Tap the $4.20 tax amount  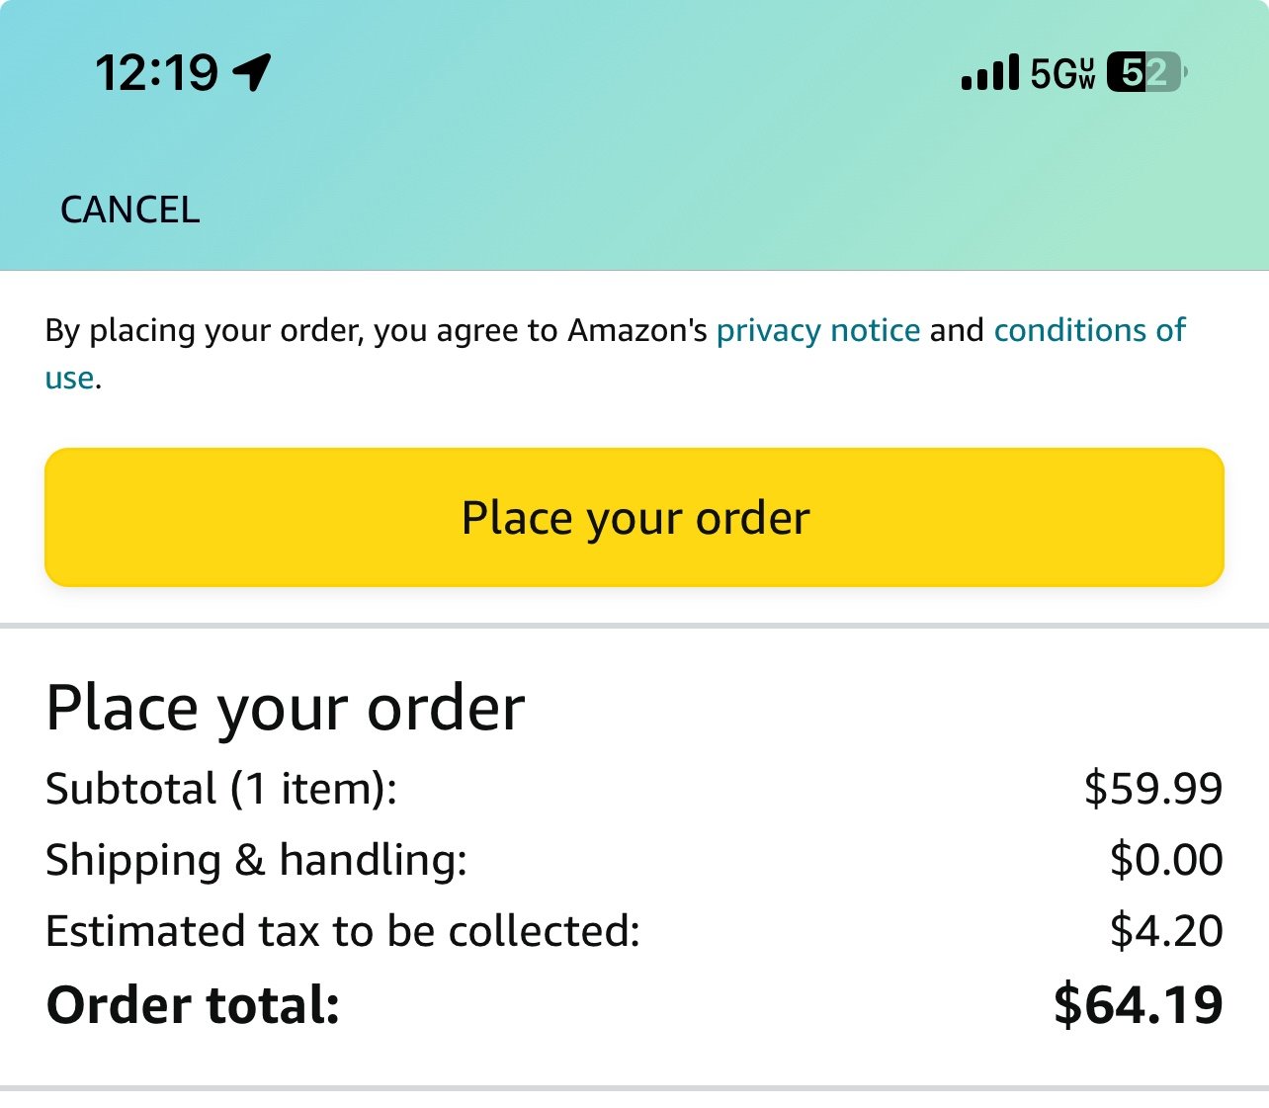1166,931
